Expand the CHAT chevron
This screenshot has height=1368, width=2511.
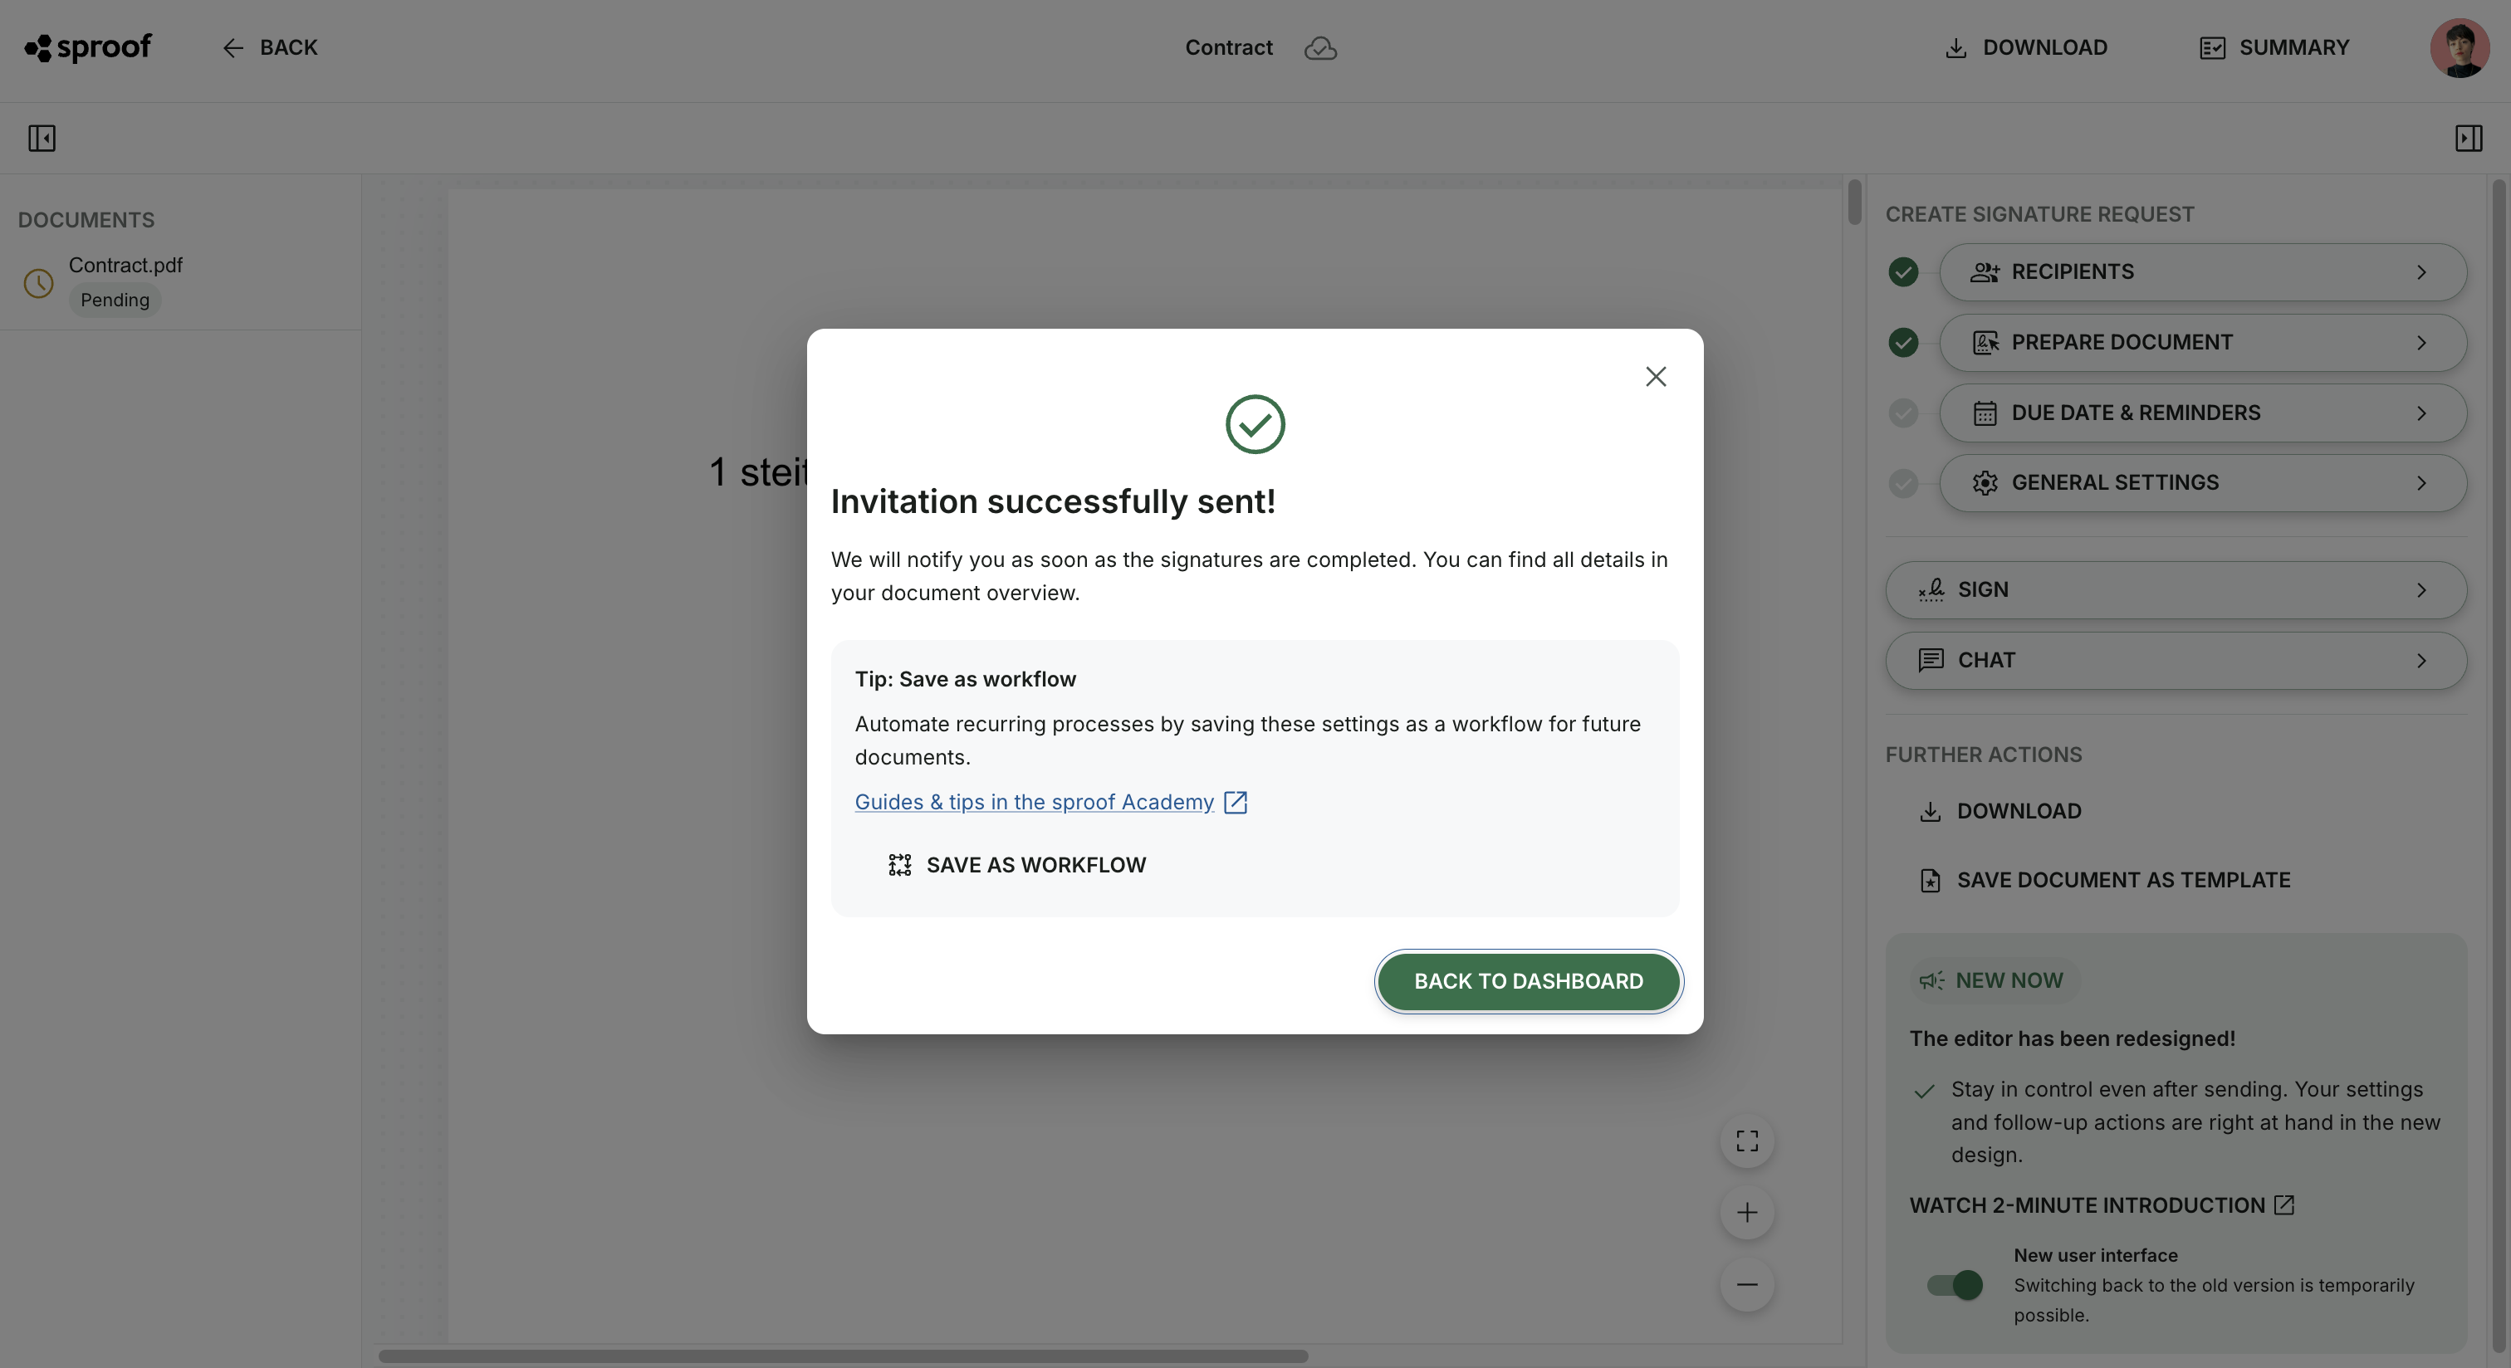click(x=2421, y=661)
